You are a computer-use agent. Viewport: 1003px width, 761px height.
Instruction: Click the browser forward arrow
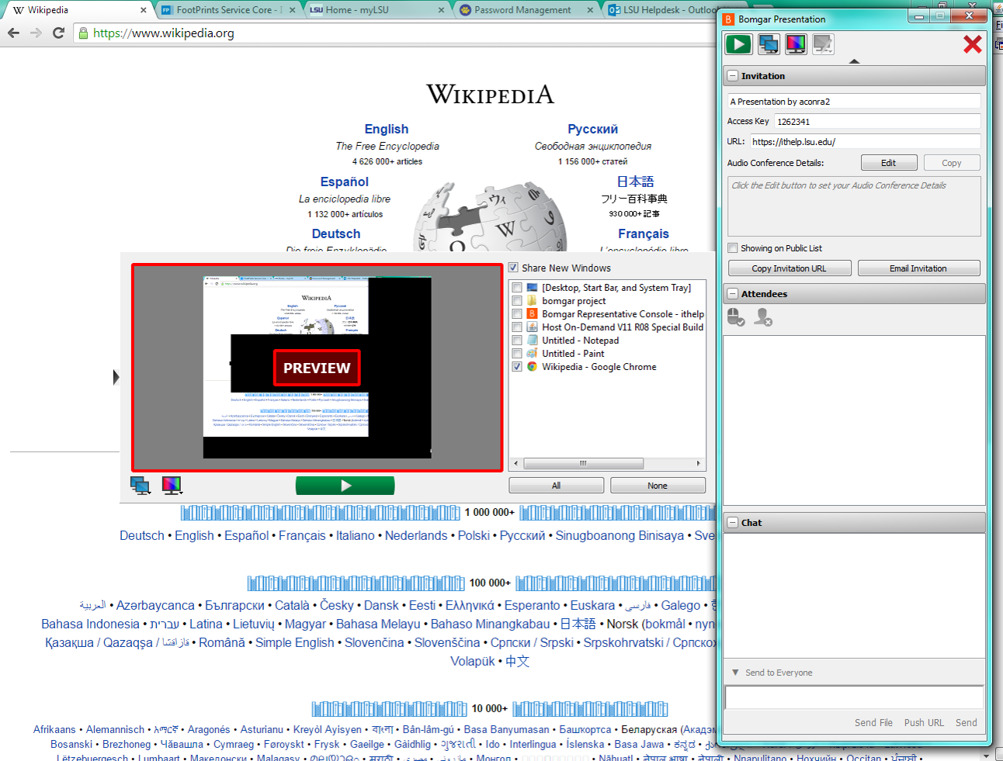(x=36, y=33)
